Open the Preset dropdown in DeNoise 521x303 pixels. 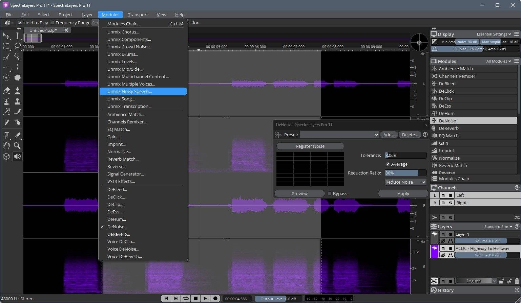(x=339, y=135)
